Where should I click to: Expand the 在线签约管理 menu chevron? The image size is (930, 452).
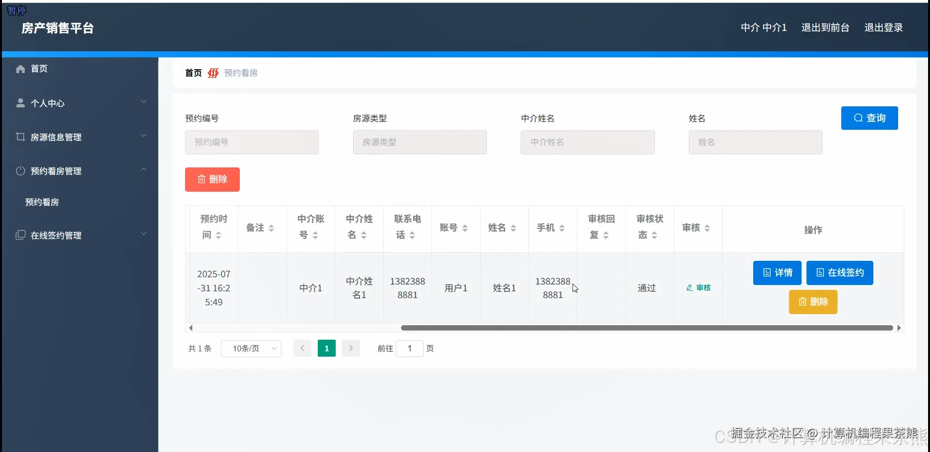(144, 234)
